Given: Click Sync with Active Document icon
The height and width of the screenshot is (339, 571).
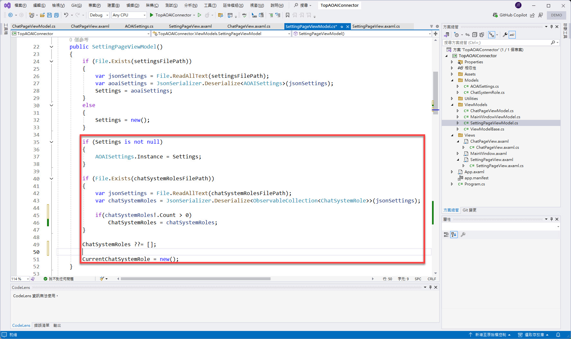Looking at the screenshot, I should [468, 35].
